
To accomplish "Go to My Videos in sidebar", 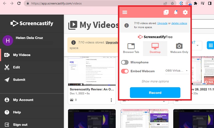I will (32, 55).
